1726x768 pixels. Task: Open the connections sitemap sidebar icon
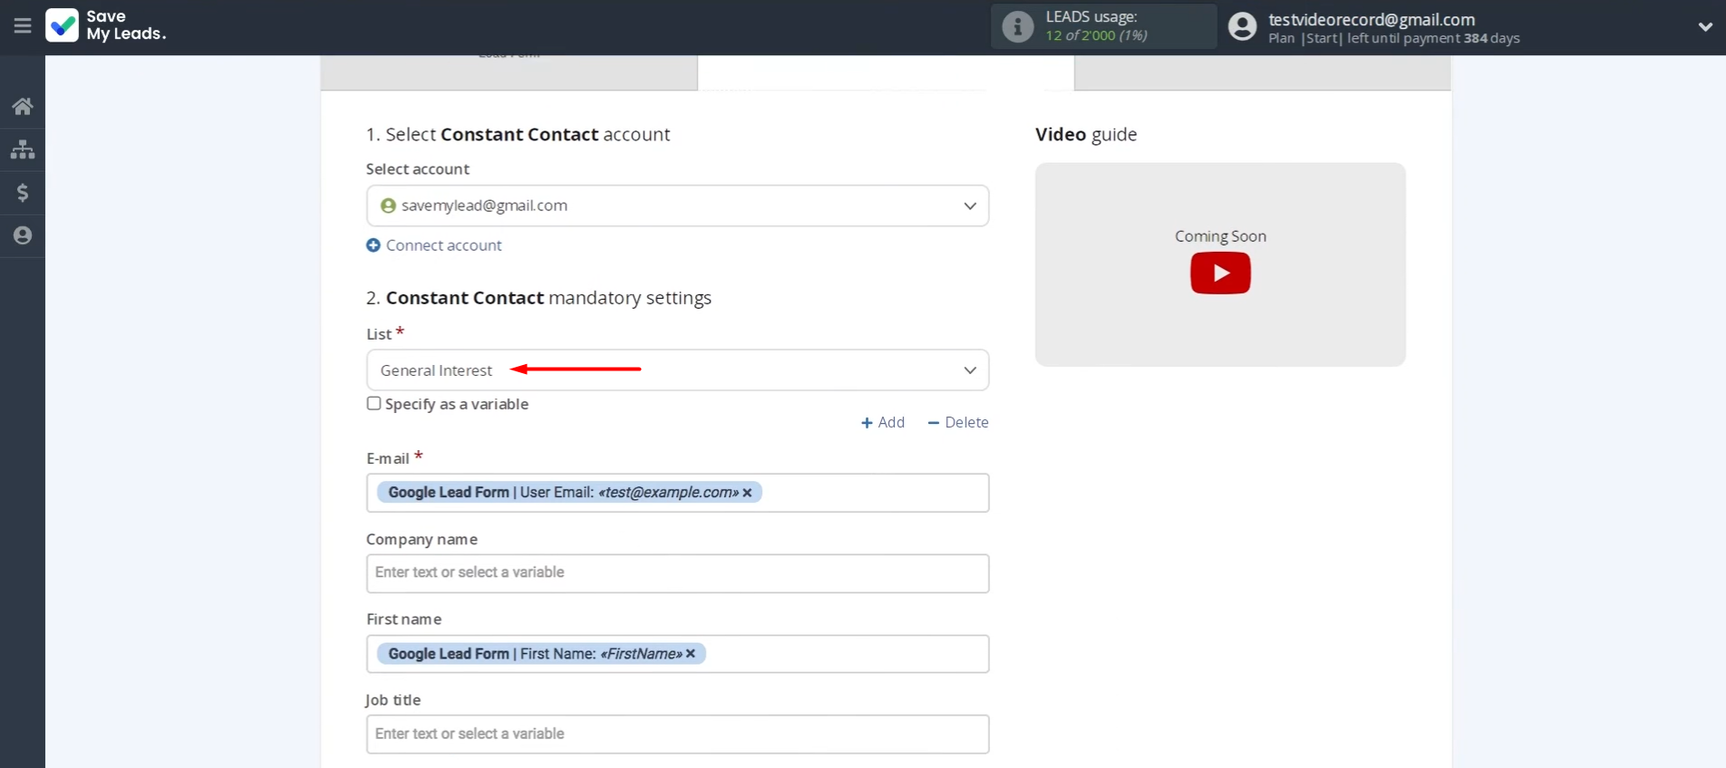(x=23, y=149)
